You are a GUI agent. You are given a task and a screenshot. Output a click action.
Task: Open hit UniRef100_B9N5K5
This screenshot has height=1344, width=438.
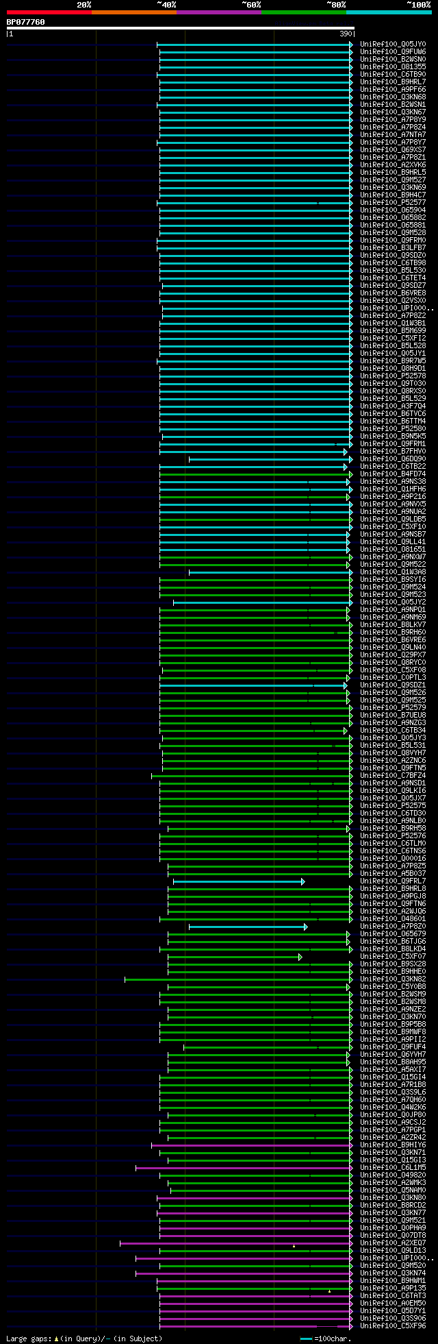393,437
